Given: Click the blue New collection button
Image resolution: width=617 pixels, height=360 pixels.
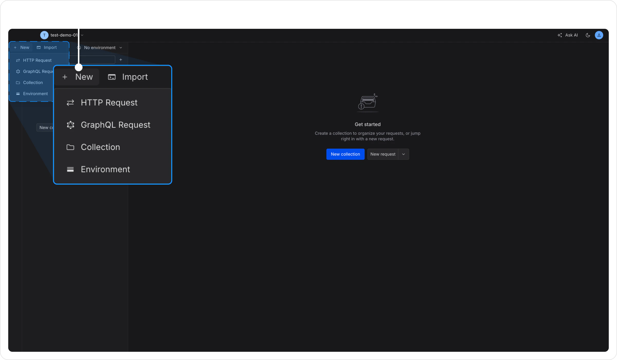Looking at the screenshot, I should pos(345,154).
